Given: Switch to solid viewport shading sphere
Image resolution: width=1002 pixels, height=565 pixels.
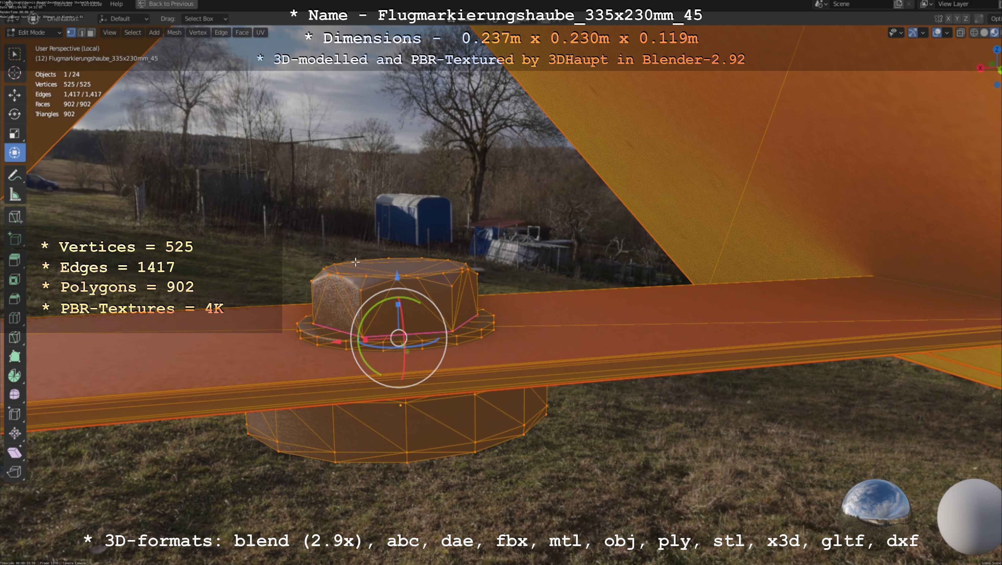Looking at the screenshot, I should [984, 33].
